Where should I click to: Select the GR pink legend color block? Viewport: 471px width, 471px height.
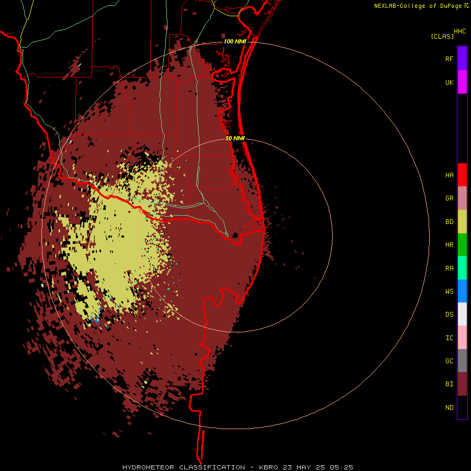[462, 198]
